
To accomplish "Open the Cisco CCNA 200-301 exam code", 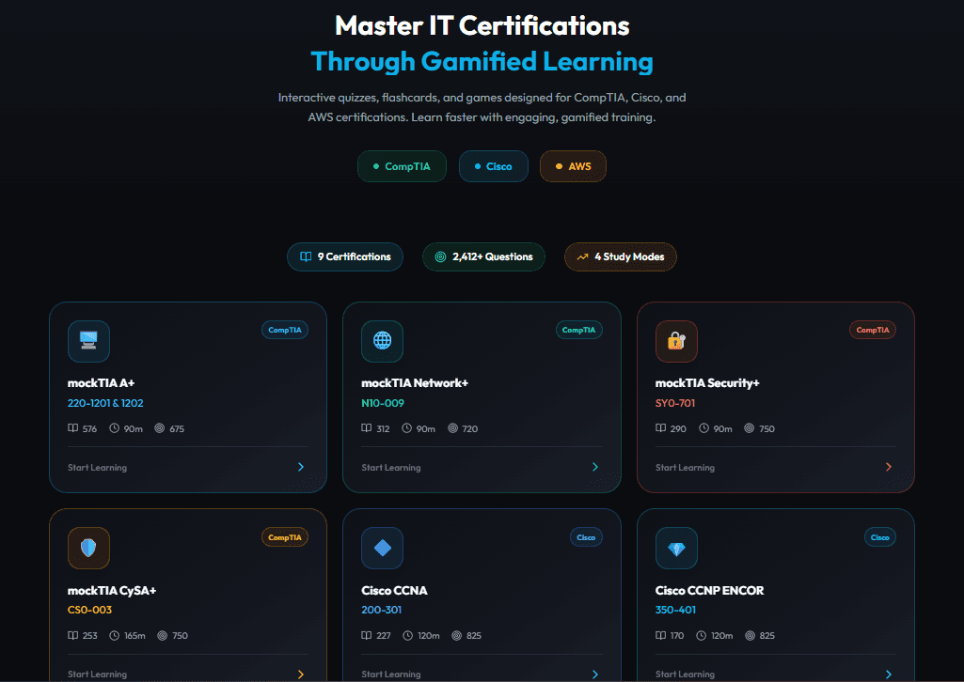I will click(381, 610).
